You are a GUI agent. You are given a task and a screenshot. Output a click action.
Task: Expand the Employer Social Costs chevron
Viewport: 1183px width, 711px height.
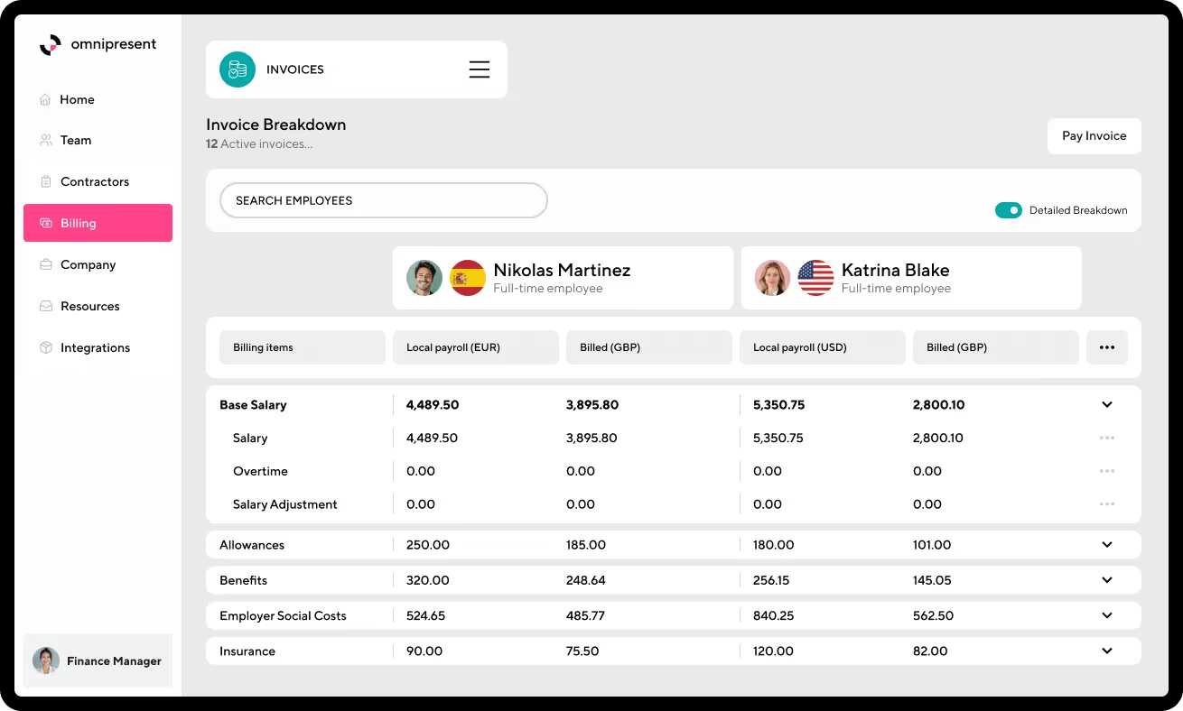[1107, 615]
